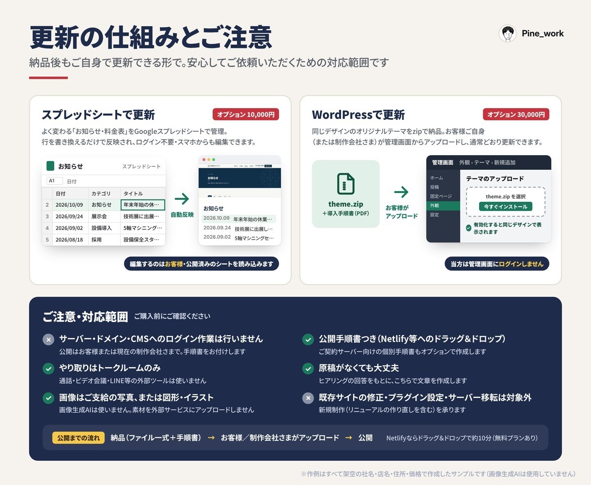Image resolution: width=591 pixels, height=485 pixels.
Task: Click 管理画面 title in admin header
Action: click(x=443, y=162)
